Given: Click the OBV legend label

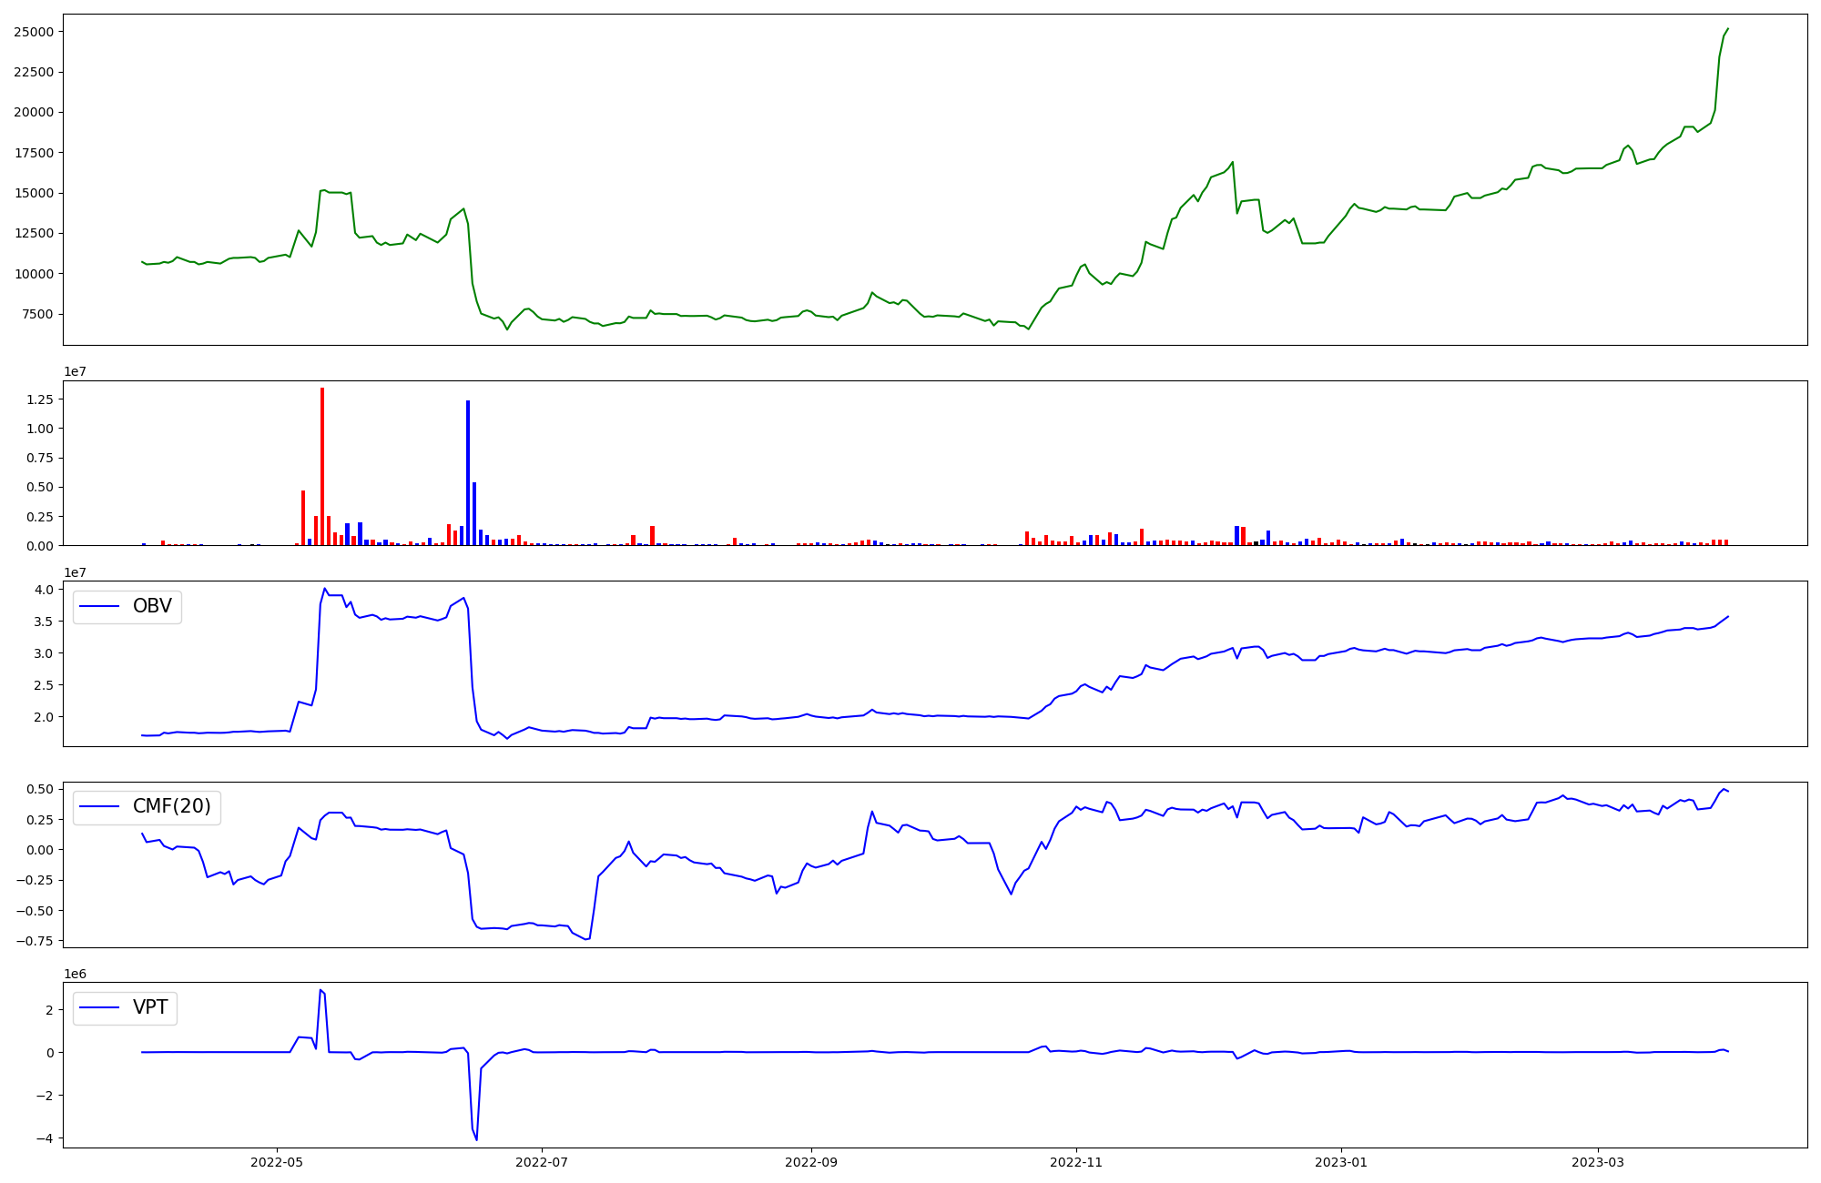Looking at the screenshot, I should 151,607.
